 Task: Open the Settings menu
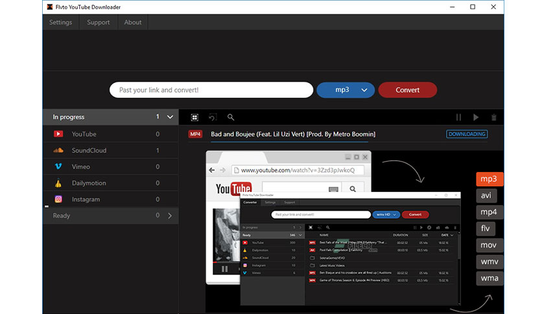click(x=61, y=22)
